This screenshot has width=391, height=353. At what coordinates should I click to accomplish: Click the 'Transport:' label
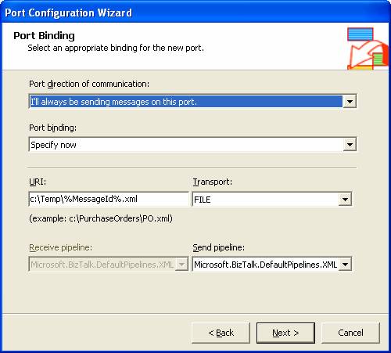click(x=213, y=182)
